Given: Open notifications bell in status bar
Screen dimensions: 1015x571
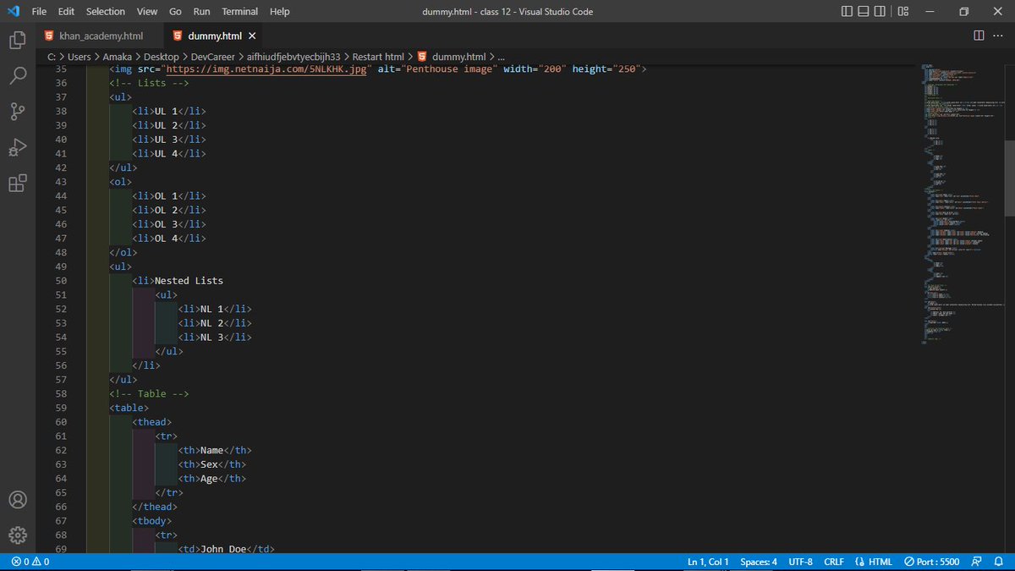Looking at the screenshot, I should coord(1000,562).
